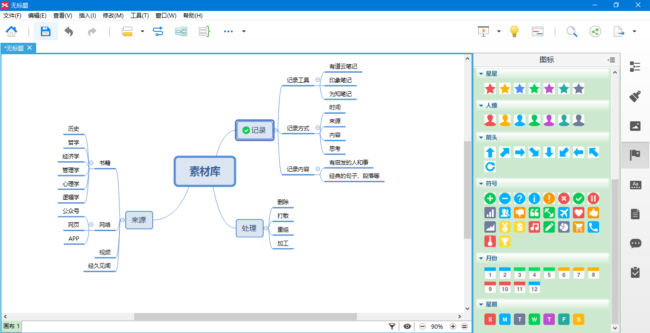This screenshot has width=650, height=333.
Task: Close the *无标题 document tab
Action: (x=30, y=48)
